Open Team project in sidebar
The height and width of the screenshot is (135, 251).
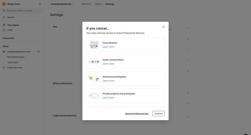[13, 62]
